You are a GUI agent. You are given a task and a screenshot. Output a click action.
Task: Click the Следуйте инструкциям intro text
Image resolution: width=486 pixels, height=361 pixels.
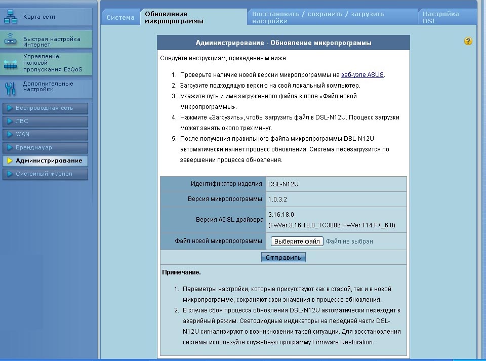[x=224, y=58]
